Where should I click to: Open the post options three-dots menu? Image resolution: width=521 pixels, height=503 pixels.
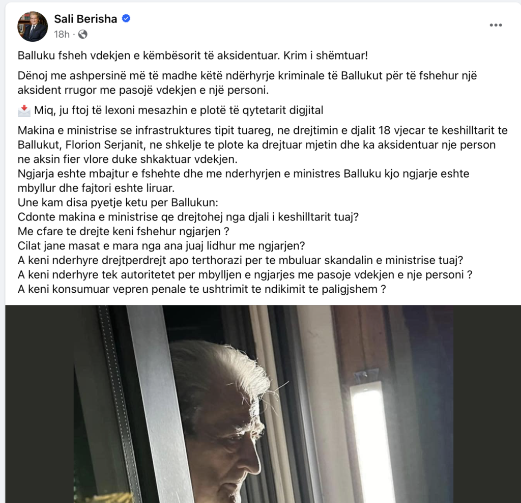[496, 25]
